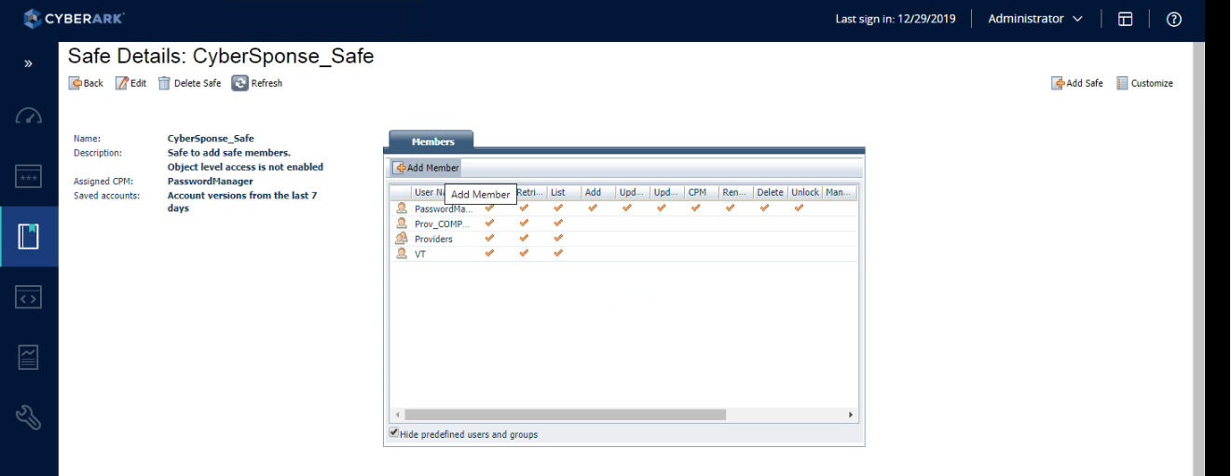The image size is (1231, 476).
Task: Open the Applications code icon in sidebar
Action: (29, 297)
